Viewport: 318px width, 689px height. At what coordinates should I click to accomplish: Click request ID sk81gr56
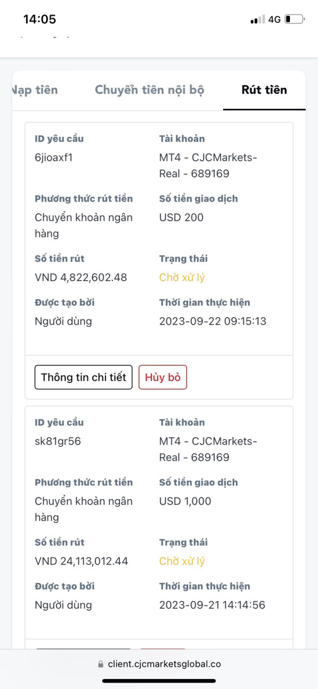[58, 441]
